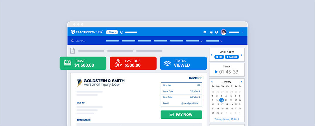Click the clock icon in top bar
The height and width of the screenshot is (126, 315).
[x=122, y=32]
